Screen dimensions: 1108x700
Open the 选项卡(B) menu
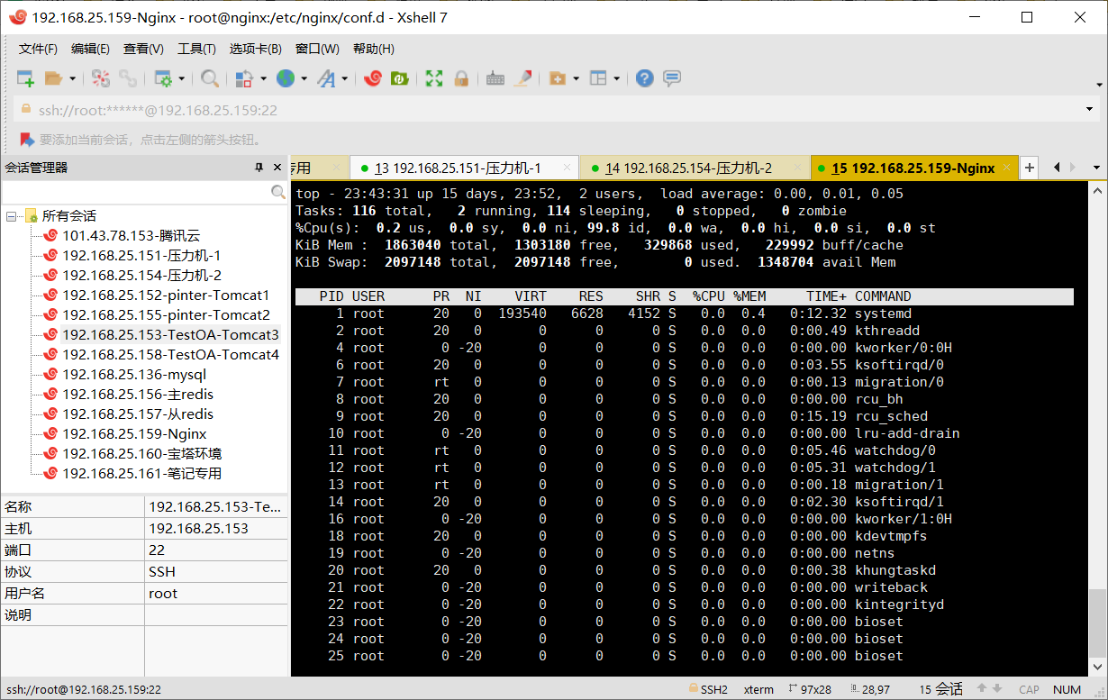tap(255, 49)
